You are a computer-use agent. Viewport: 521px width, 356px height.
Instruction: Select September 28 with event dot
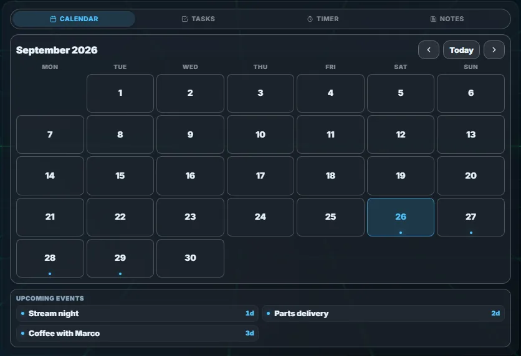coord(50,258)
